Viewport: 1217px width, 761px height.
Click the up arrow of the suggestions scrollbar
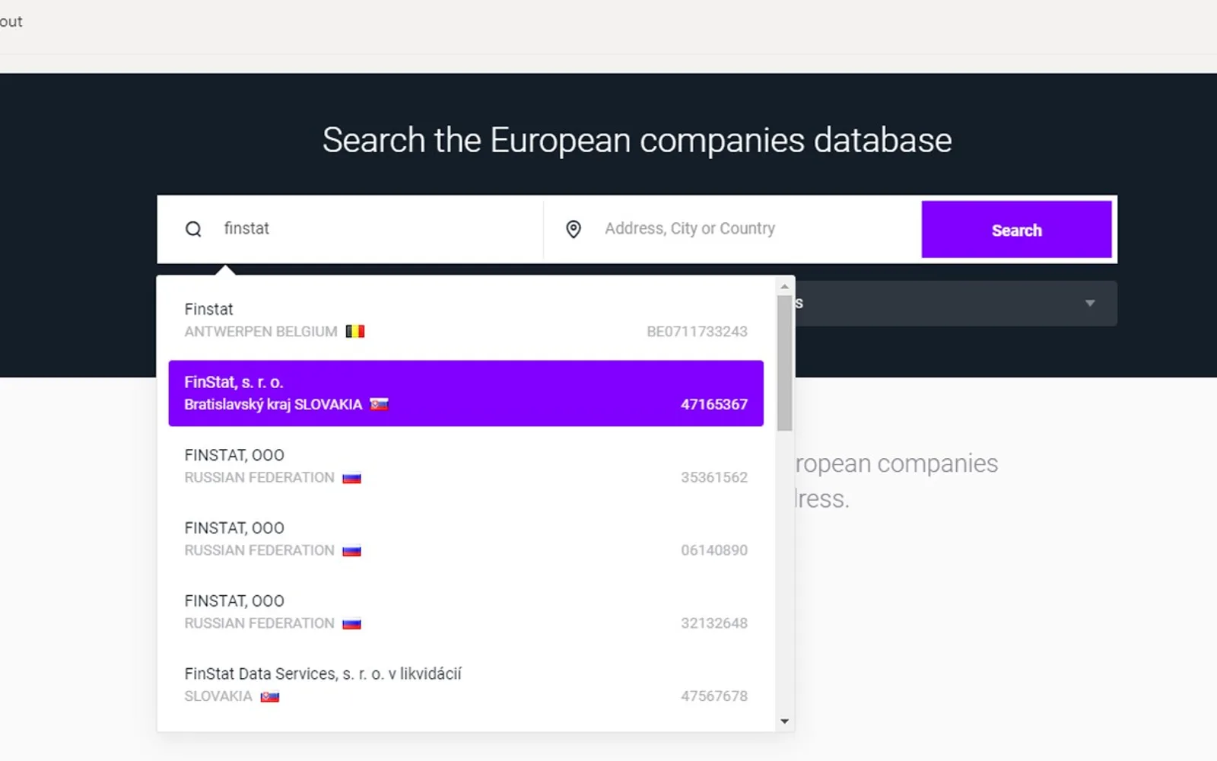click(784, 287)
